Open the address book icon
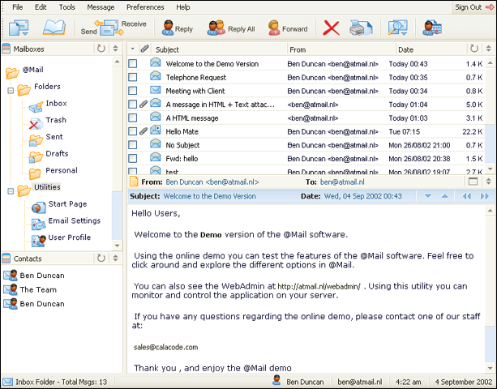The image size is (497, 389). coord(54,28)
